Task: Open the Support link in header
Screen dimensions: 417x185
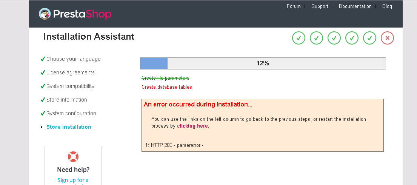Action: click(320, 6)
